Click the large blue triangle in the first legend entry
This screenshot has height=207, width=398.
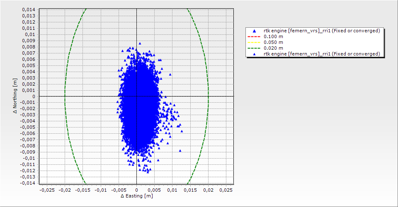[x=254, y=31]
